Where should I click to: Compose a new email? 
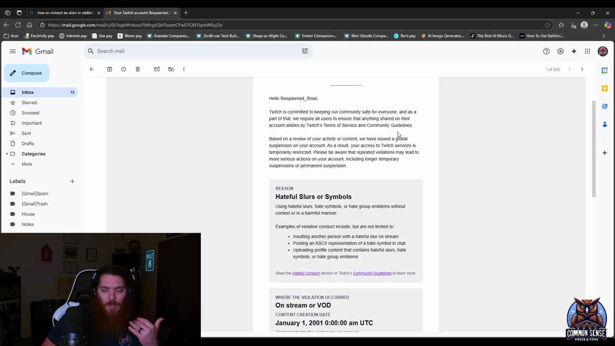(x=26, y=73)
